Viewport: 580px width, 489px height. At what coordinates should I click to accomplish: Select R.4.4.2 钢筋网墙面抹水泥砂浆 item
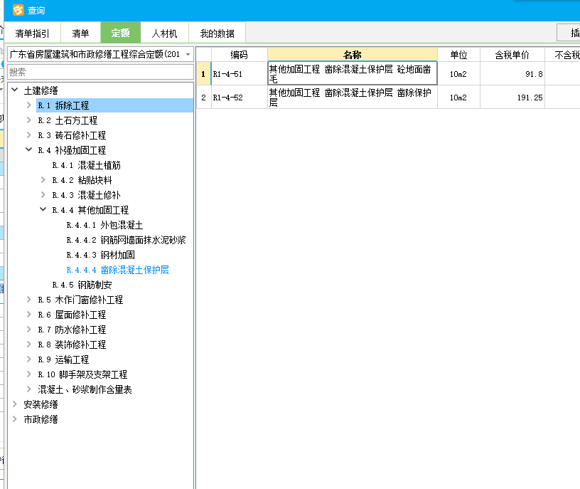126,240
